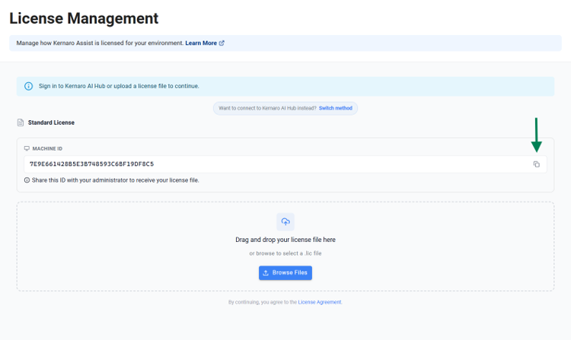Click the License Management heading

(x=84, y=18)
